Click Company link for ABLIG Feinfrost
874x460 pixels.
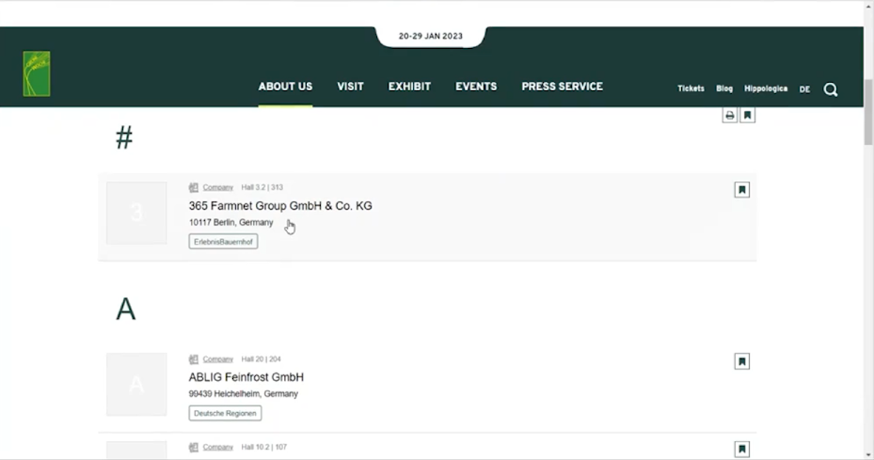pyautogui.click(x=218, y=359)
